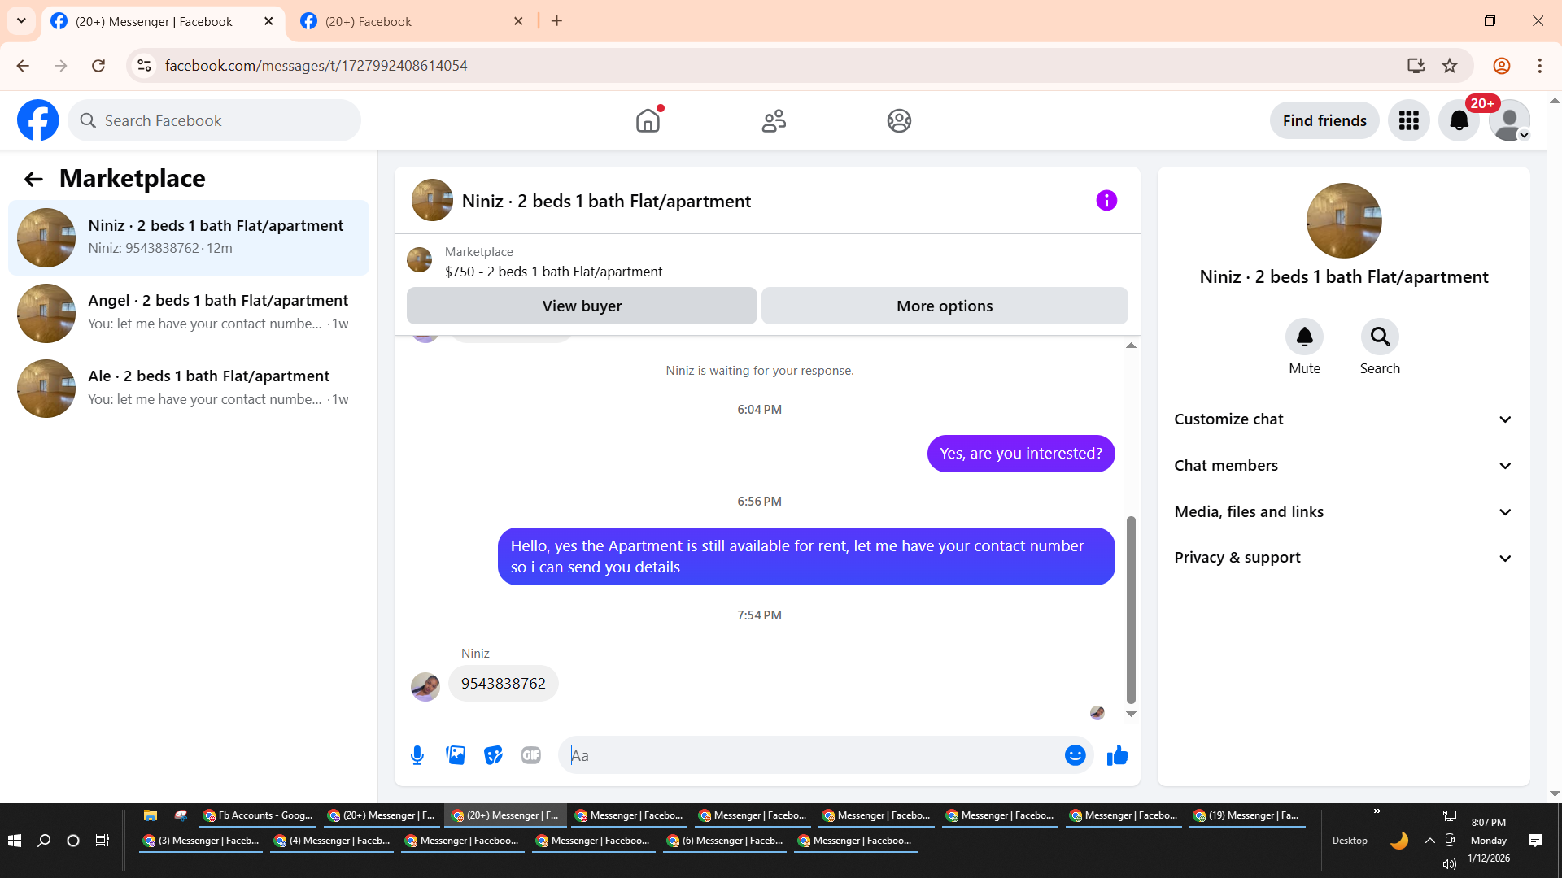Viewport: 1562px width, 878px height.
Task: Click the More options button
Action: (945, 306)
